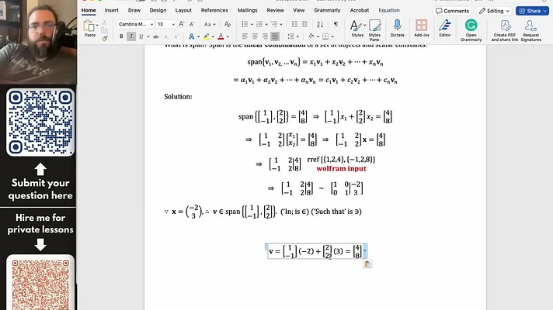This screenshot has height=310, width=553.
Task: Switch to the Insert tab
Action: click(111, 10)
